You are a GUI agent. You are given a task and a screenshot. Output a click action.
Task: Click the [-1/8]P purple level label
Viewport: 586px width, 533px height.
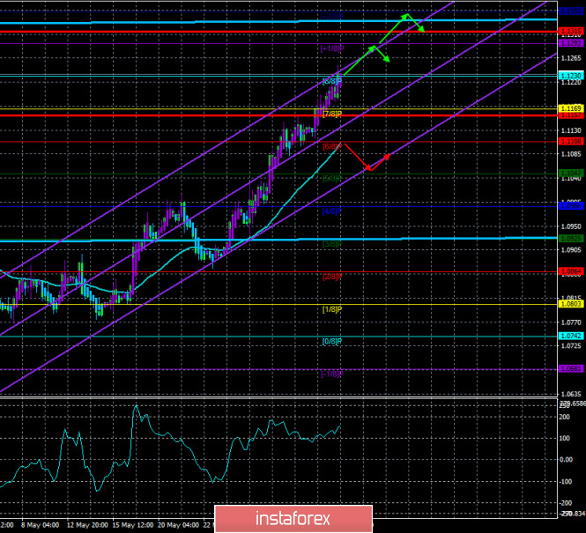tap(331, 374)
